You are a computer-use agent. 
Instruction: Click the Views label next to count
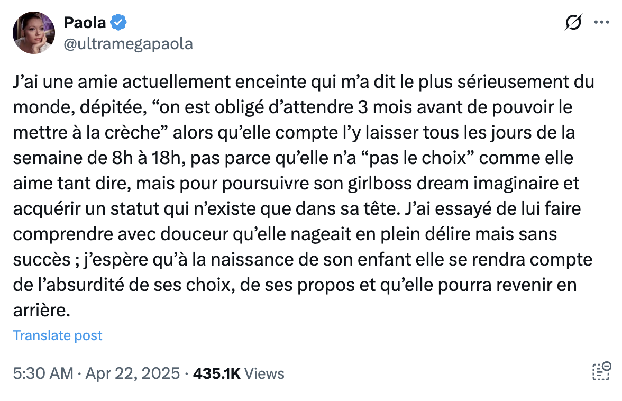(x=264, y=373)
